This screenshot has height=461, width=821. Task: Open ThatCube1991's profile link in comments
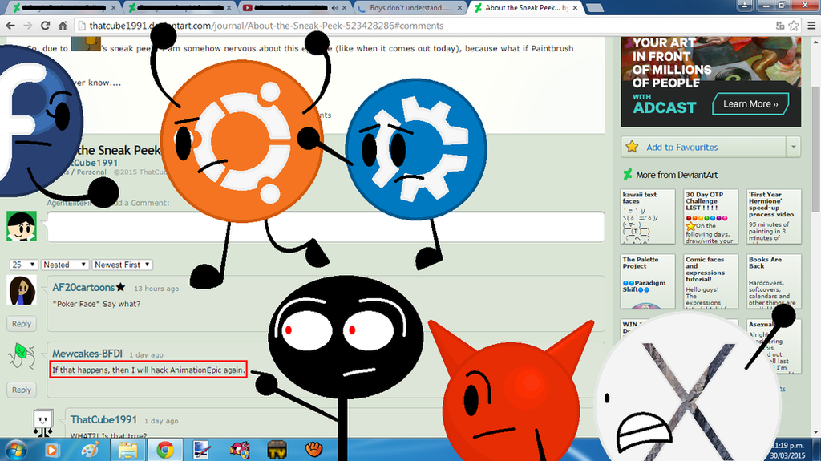pos(103,419)
